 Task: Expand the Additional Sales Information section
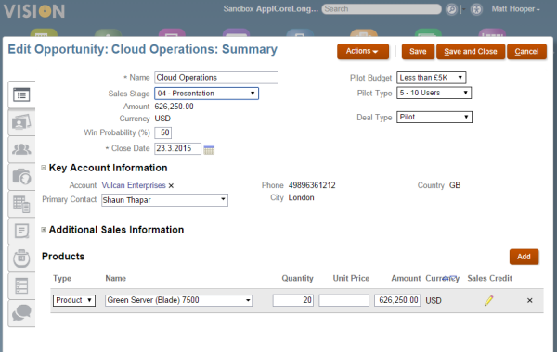click(44, 230)
